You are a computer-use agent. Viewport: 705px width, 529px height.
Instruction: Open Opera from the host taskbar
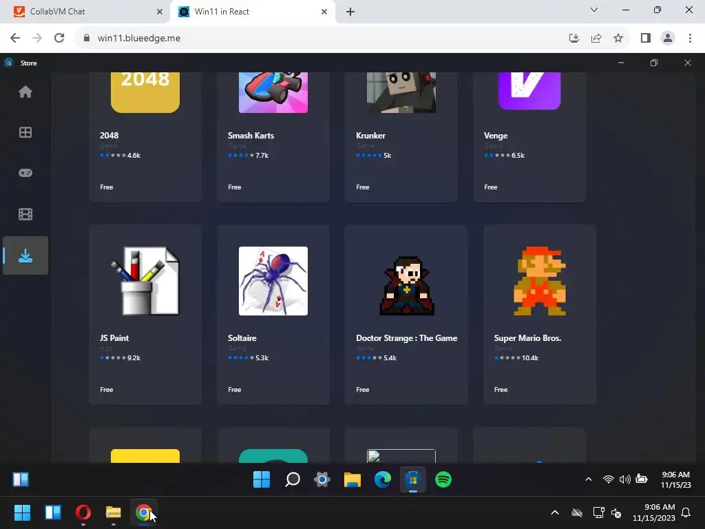tap(83, 512)
